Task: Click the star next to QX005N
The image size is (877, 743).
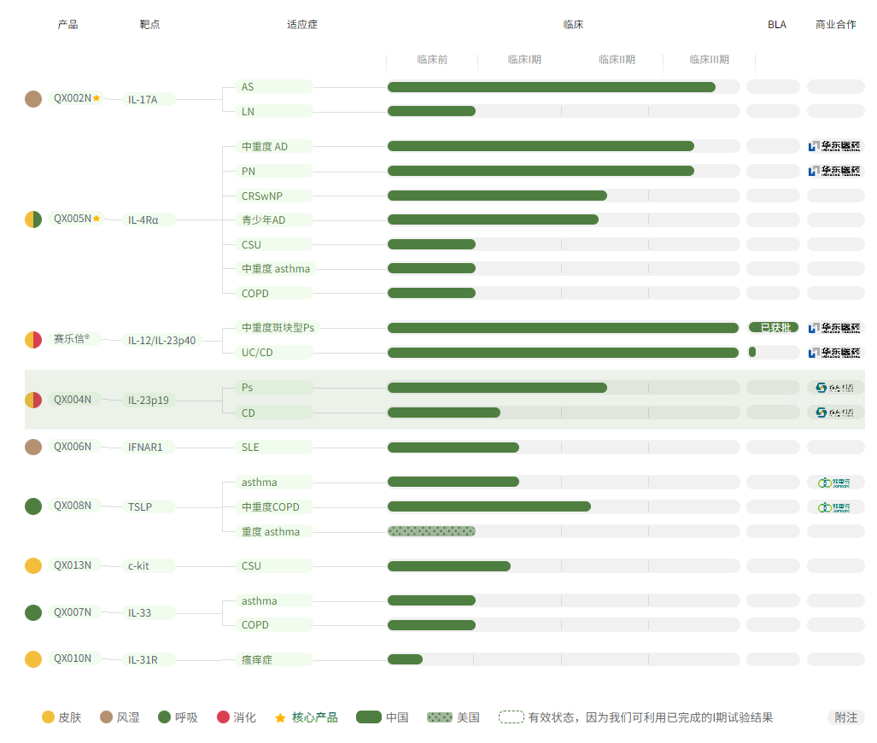Action: pyautogui.click(x=96, y=218)
